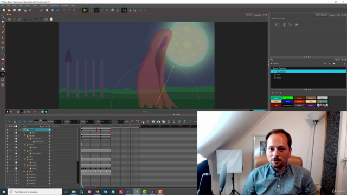Click the remove palette minus icon
The height and width of the screenshot is (195, 347).
329,64
